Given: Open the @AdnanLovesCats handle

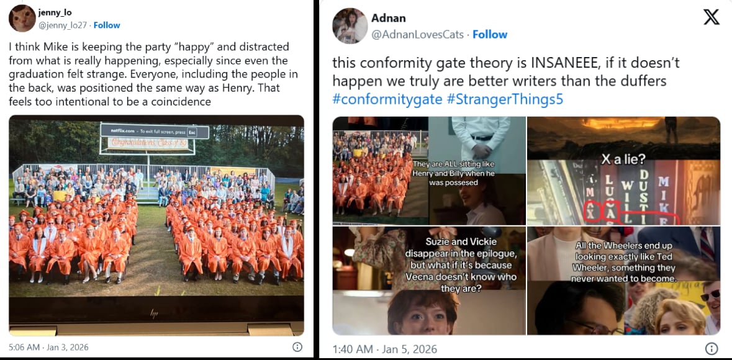Looking at the screenshot, I should coord(418,35).
